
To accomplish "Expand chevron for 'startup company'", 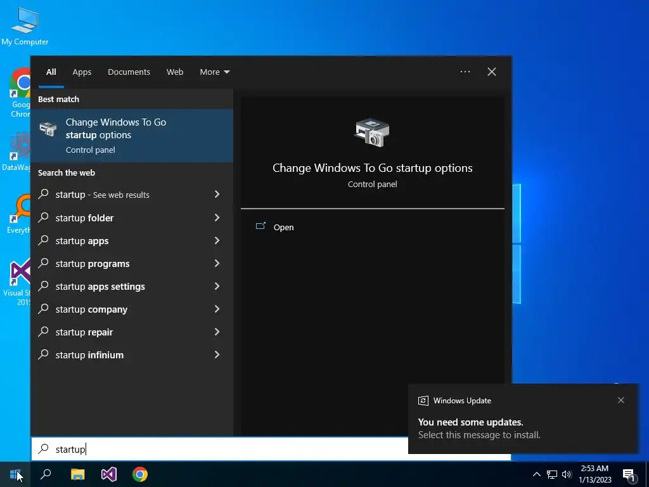I will tap(217, 309).
